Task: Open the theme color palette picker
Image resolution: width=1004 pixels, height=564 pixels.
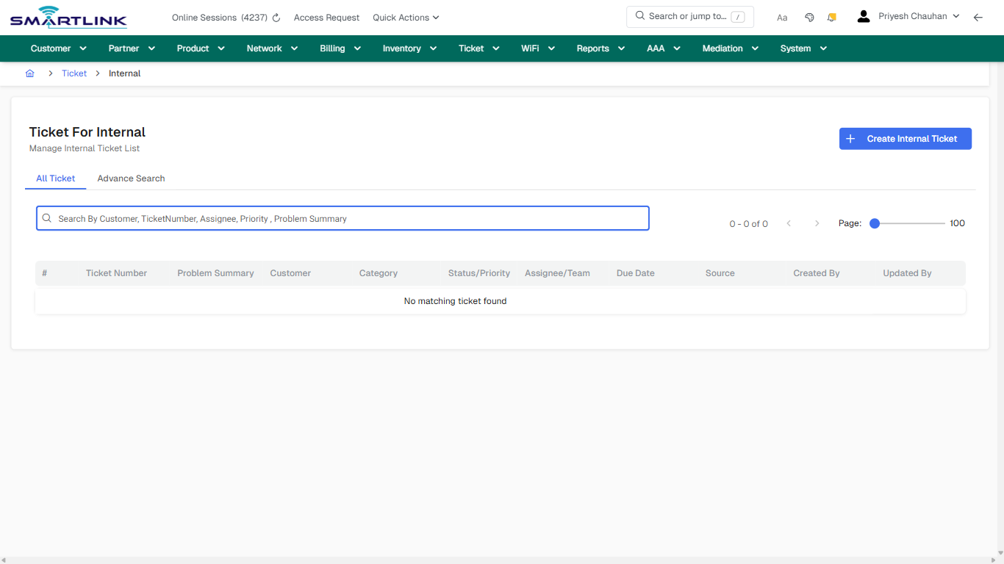Action: 809,17
